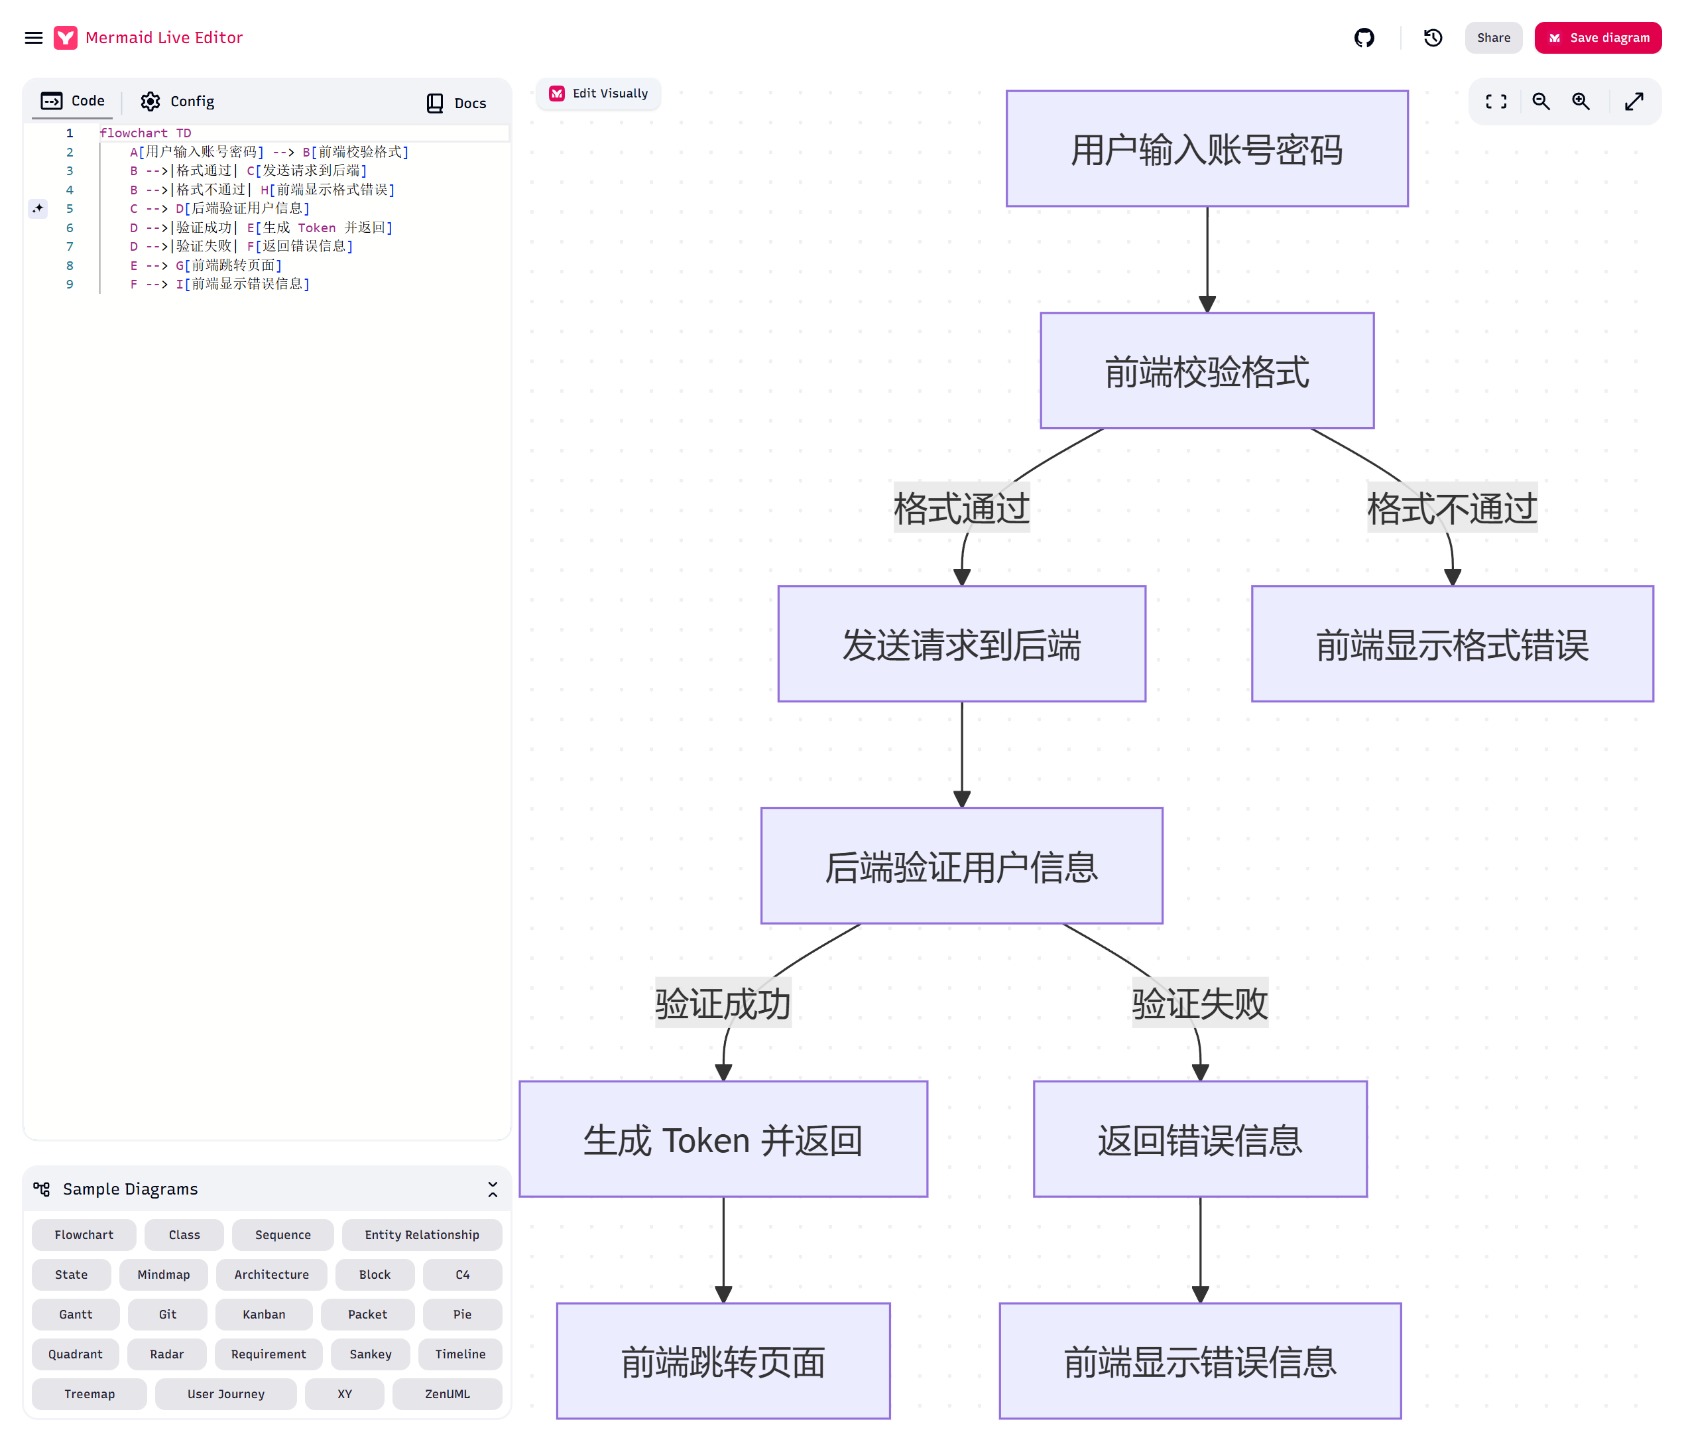
Task: Zoom in on the diagram
Action: click(1580, 101)
